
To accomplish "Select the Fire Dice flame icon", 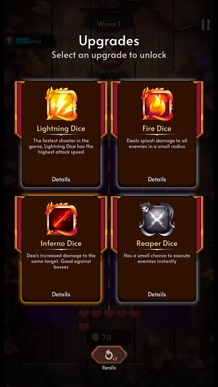I will click(x=157, y=104).
